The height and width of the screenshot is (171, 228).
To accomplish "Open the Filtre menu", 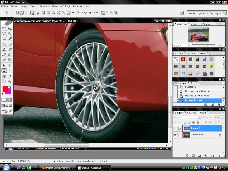I will 55,7.
